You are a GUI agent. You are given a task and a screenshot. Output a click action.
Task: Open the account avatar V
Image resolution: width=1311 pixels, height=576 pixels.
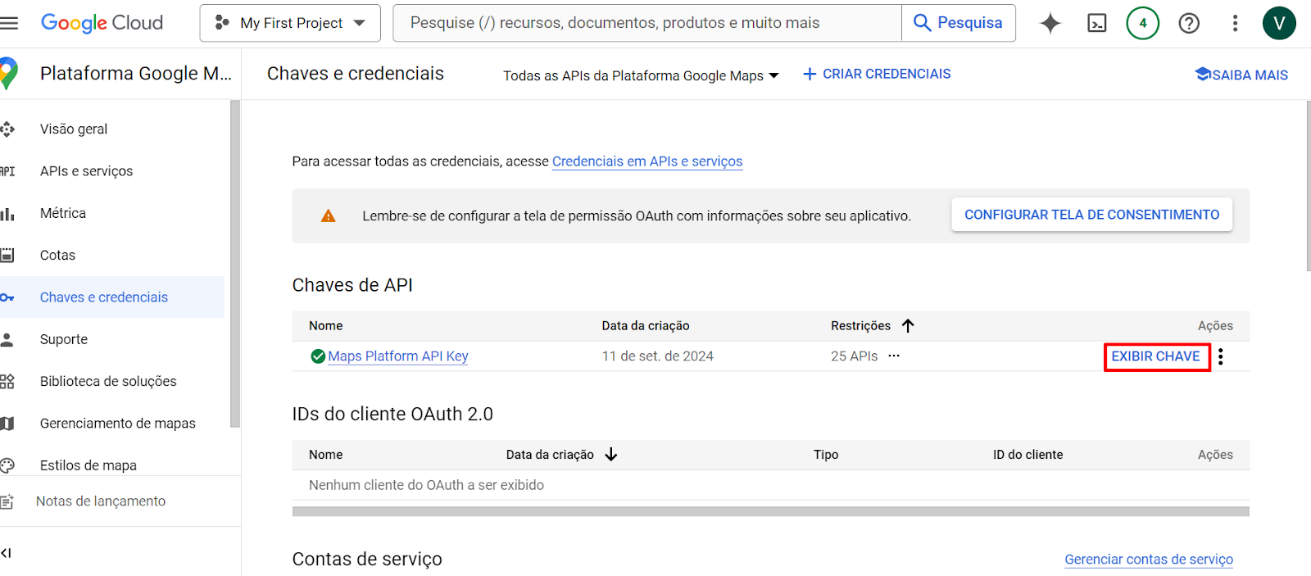(1279, 23)
